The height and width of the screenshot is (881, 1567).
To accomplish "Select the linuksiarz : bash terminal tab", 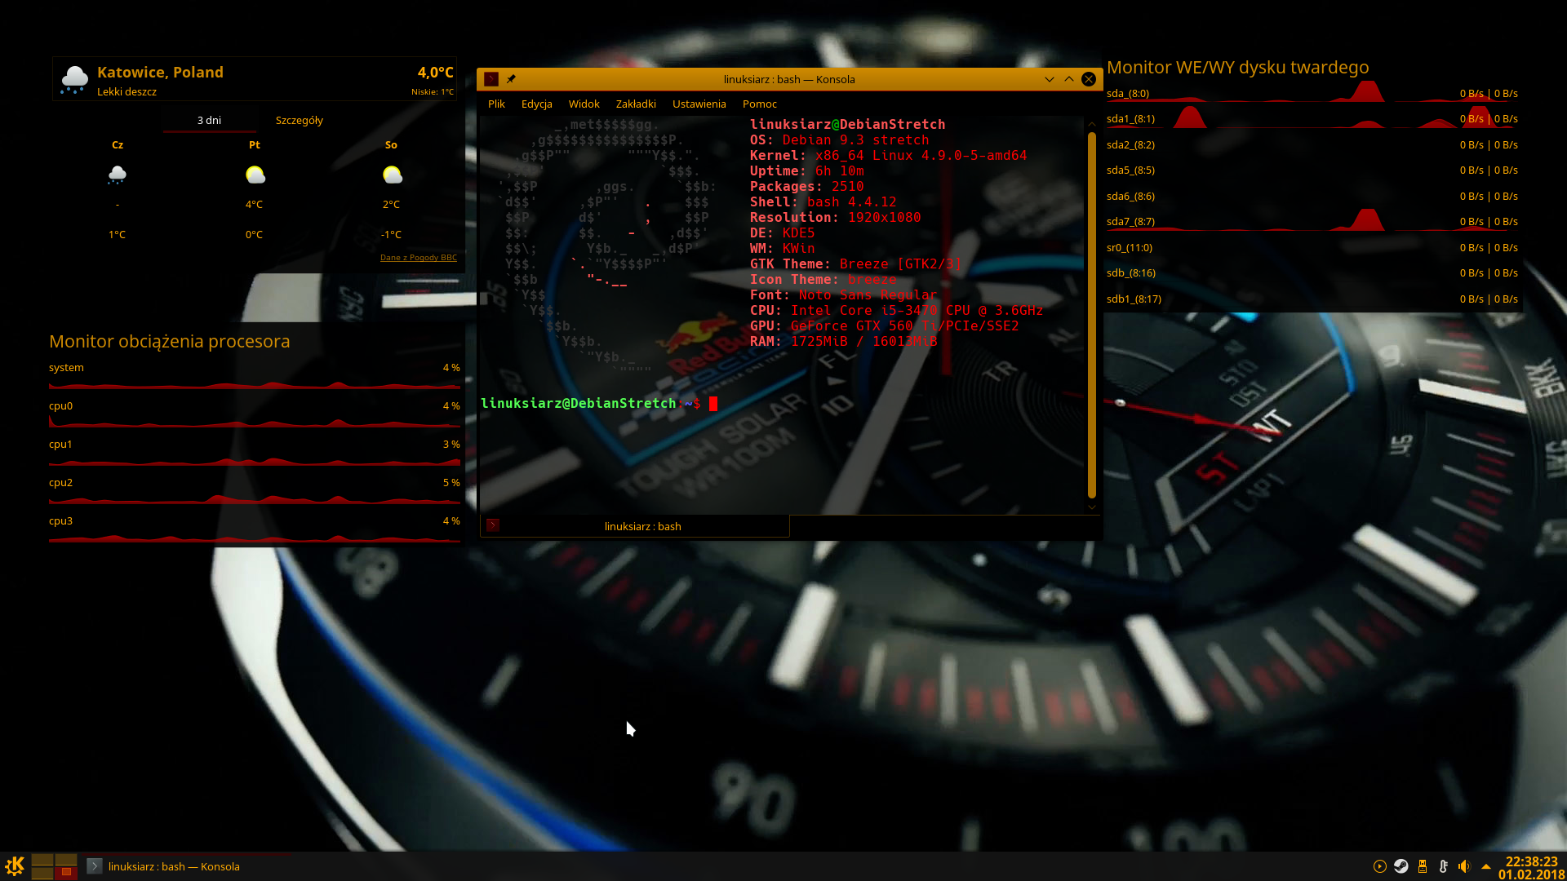I will click(635, 526).
